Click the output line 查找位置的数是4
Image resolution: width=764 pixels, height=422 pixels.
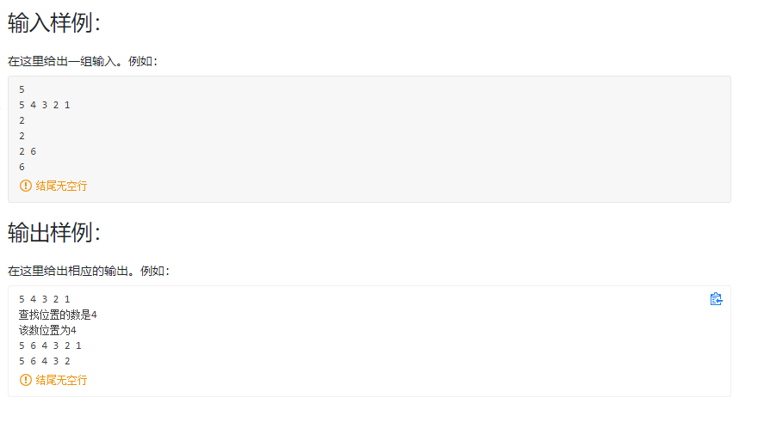click(58, 315)
